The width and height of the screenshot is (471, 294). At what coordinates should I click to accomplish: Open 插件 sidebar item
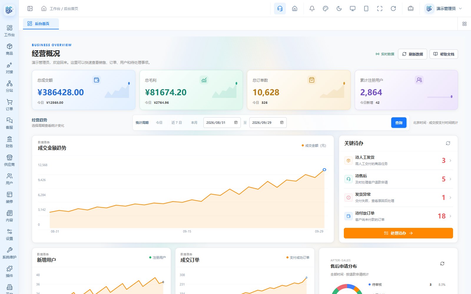(9, 272)
